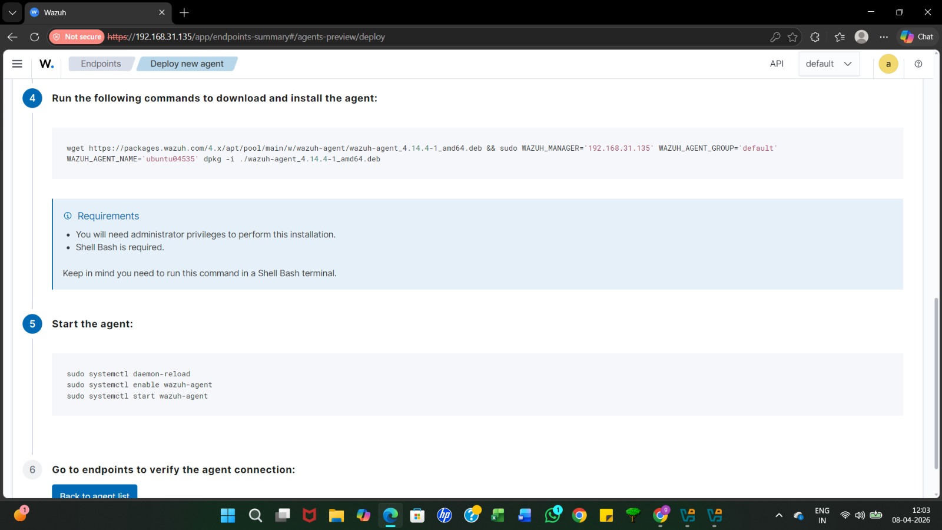Open Windows taskbar Search
Image resolution: width=942 pixels, height=530 pixels.
(x=256, y=516)
